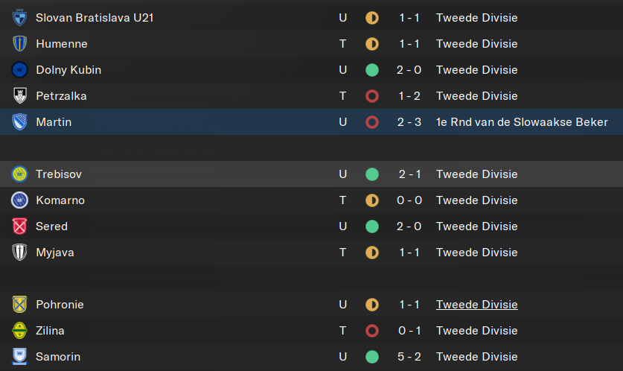Viewport: 623px width, 371px height.
Task: Click the Trebisov yellow-blue badge
Action: pos(19,174)
